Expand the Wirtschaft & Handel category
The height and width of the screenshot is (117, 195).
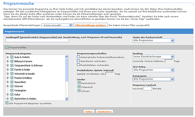tap(7, 74)
